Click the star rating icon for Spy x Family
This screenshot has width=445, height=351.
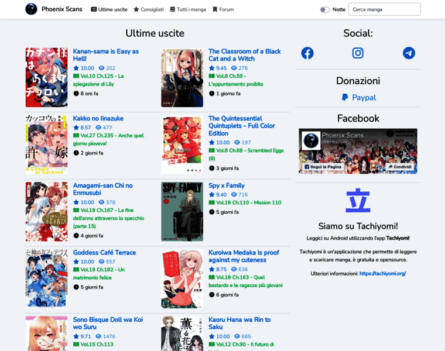pyautogui.click(x=212, y=195)
